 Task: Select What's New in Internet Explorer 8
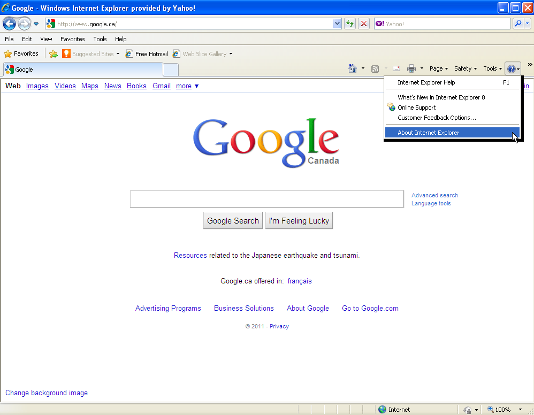click(x=452, y=97)
